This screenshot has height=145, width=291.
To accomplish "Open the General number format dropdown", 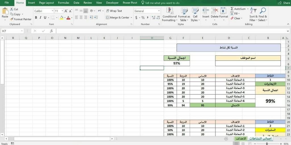I will point(159,11).
